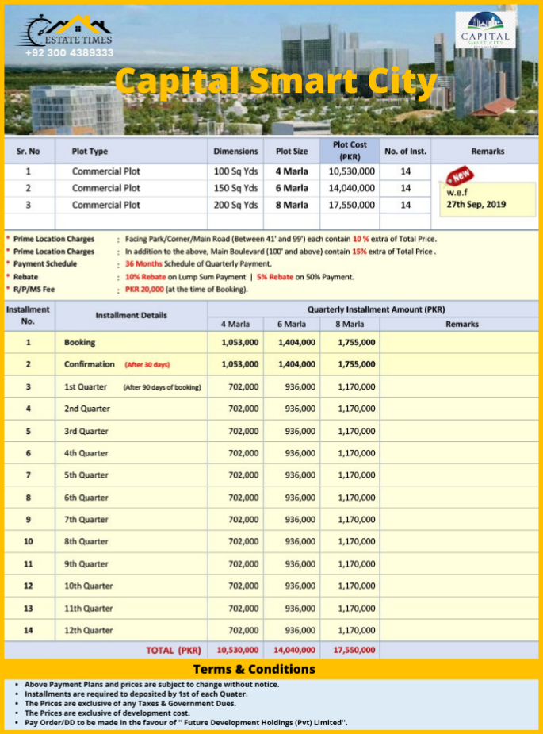This screenshot has width=543, height=734.
Task: Select the 150 Sq Yds dimension cell
Action: 235,188
